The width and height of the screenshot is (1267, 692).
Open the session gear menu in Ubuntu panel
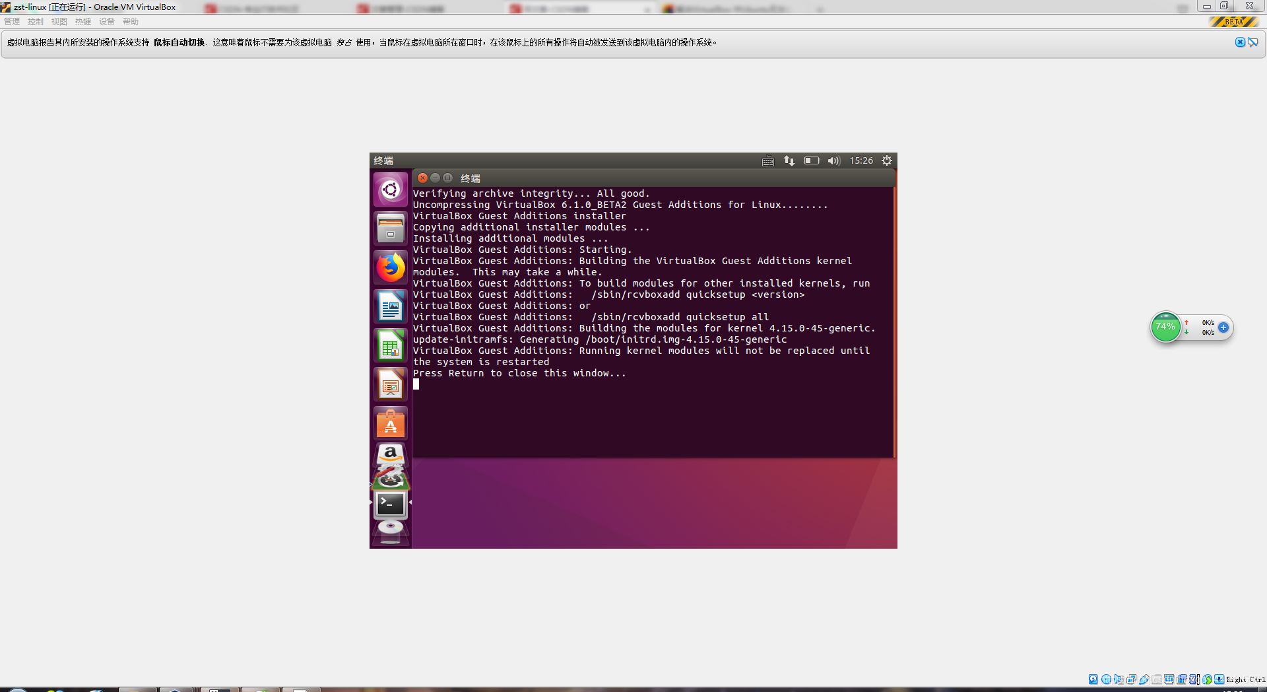coord(887,160)
